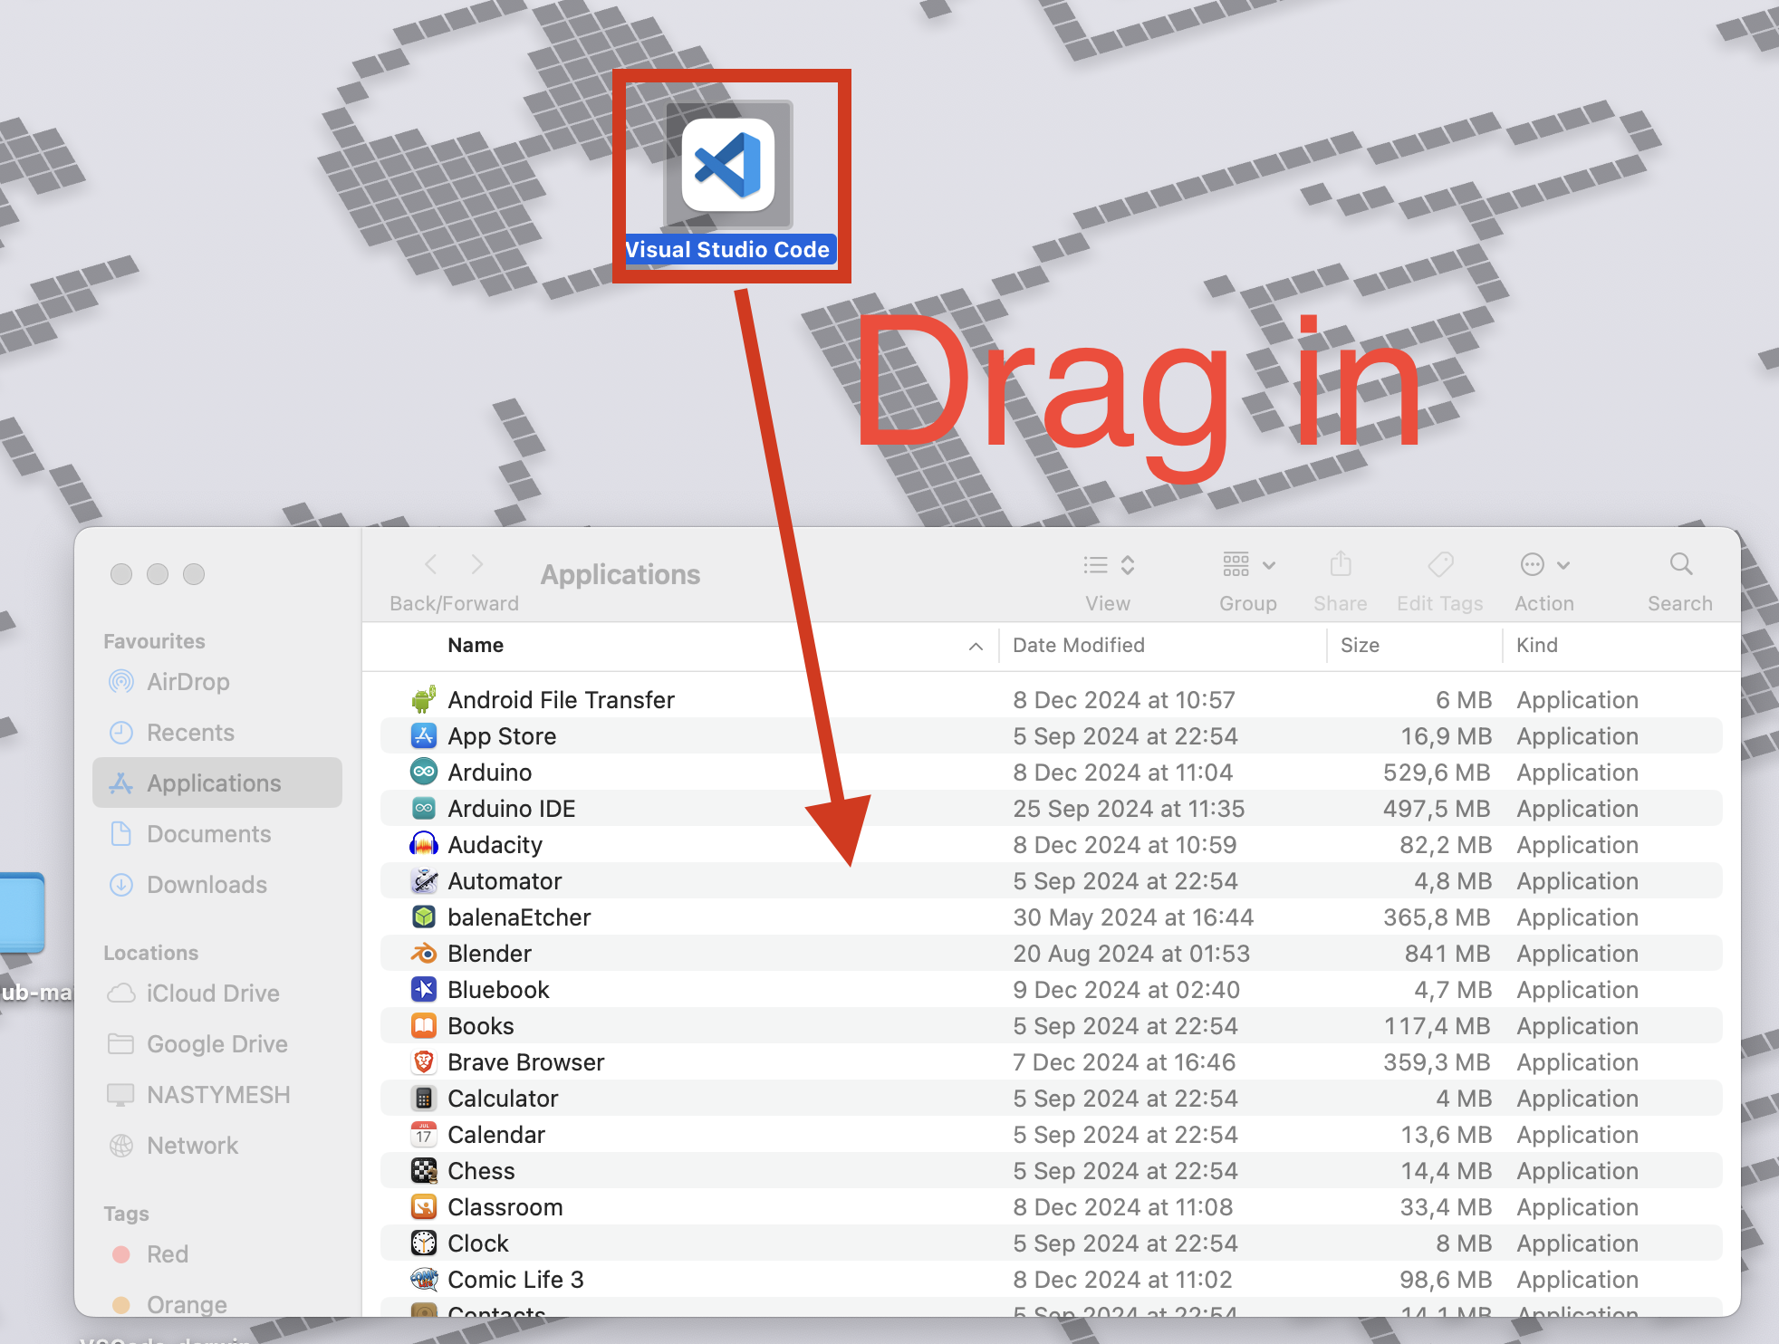The width and height of the screenshot is (1779, 1344).
Task: Open NASTYMESH in the sidebar
Action: tap(217, 1094)
